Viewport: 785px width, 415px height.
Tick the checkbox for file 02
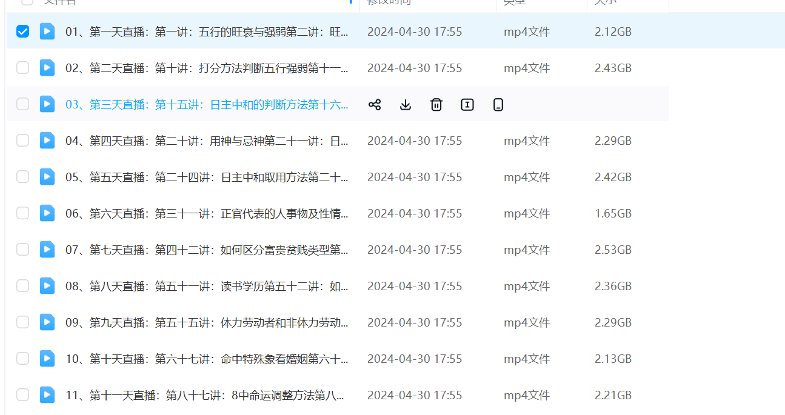coord(22,68)
